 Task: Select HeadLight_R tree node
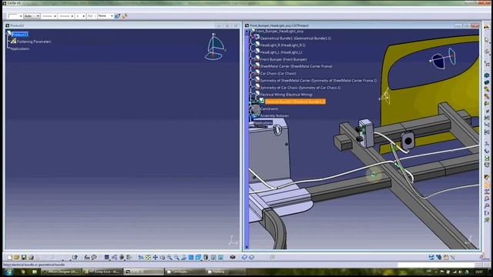point(283,45)
